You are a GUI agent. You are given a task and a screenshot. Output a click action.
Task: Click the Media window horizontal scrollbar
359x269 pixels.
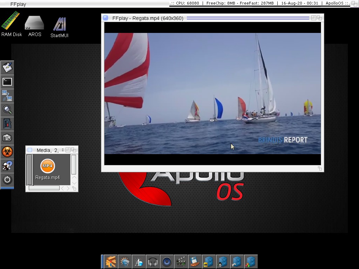tap(44, 188)
